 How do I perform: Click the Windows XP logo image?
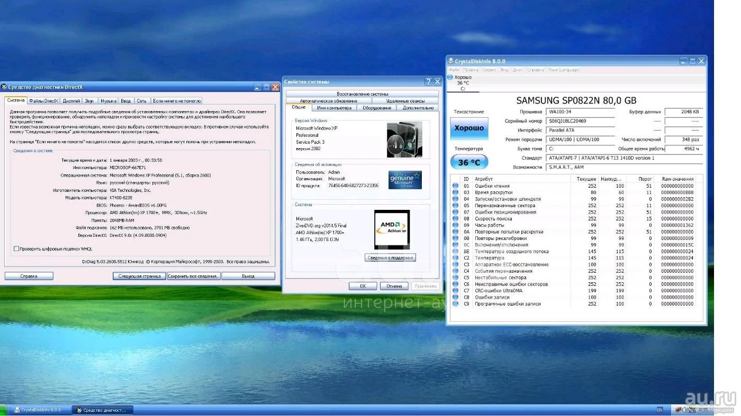point(404,140)
